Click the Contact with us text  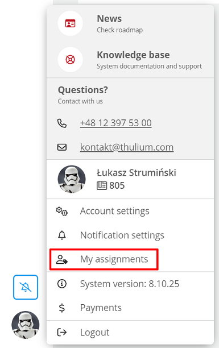click(80, 101)
